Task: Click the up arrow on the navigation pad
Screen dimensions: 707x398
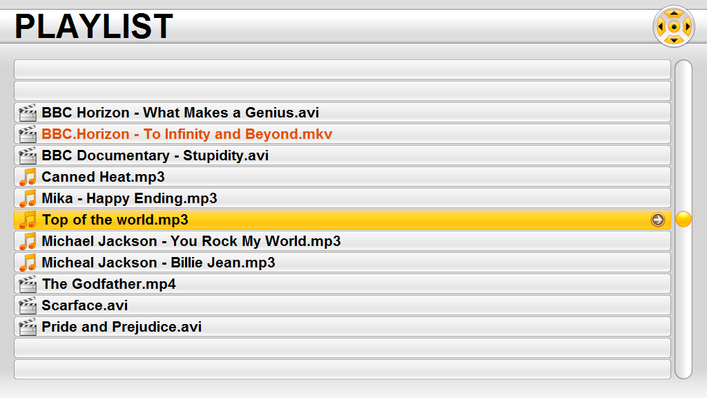Action: pyautogui.click(x=674, y=14)
